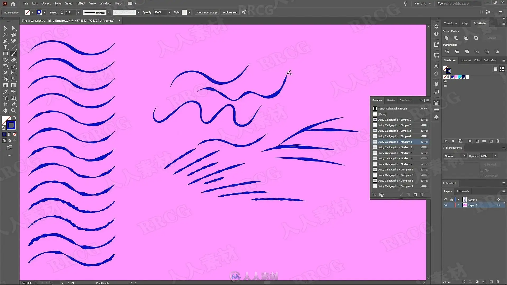
Task: Choose the Rotate tool
Action: click(x=6, y=66)
